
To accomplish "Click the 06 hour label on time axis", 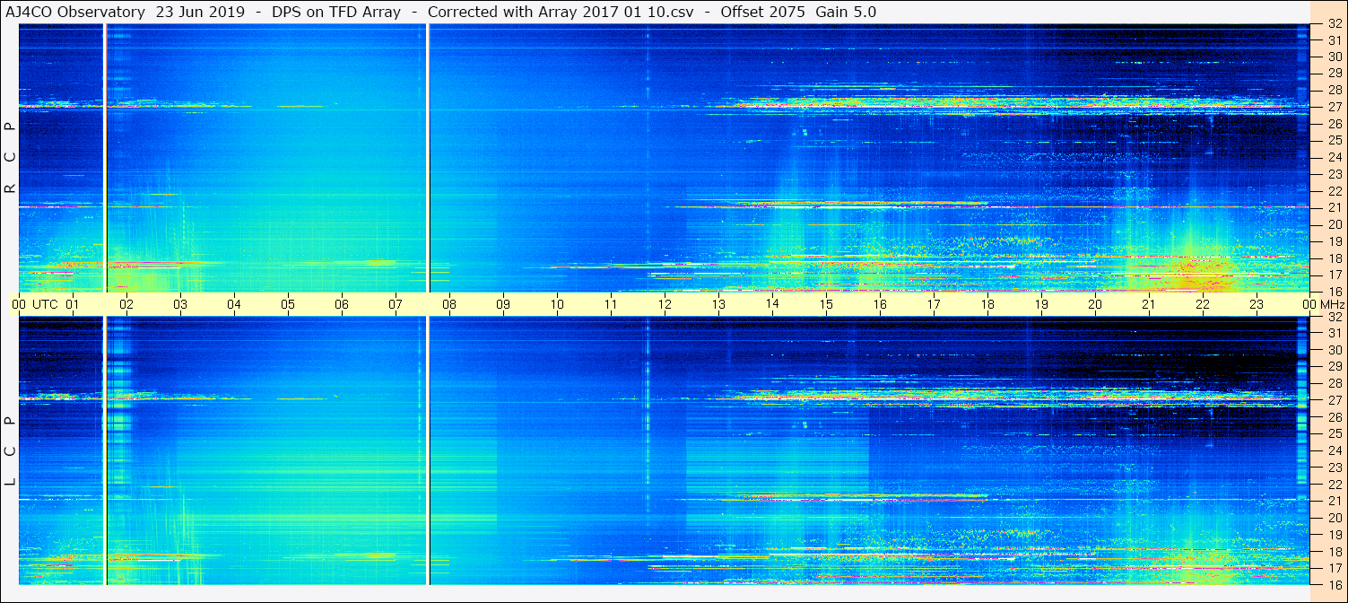I will tap(342, 304).
